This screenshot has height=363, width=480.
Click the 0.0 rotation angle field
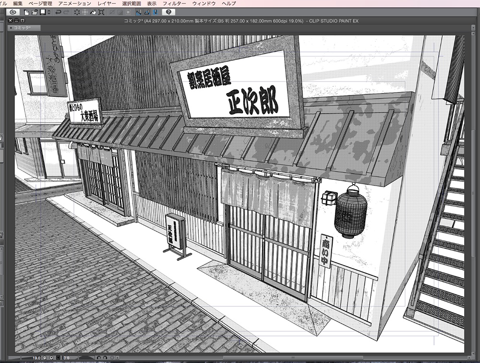pos(66,358)
